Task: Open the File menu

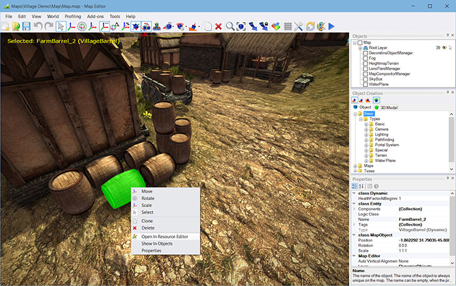Action: coord(8,16)
